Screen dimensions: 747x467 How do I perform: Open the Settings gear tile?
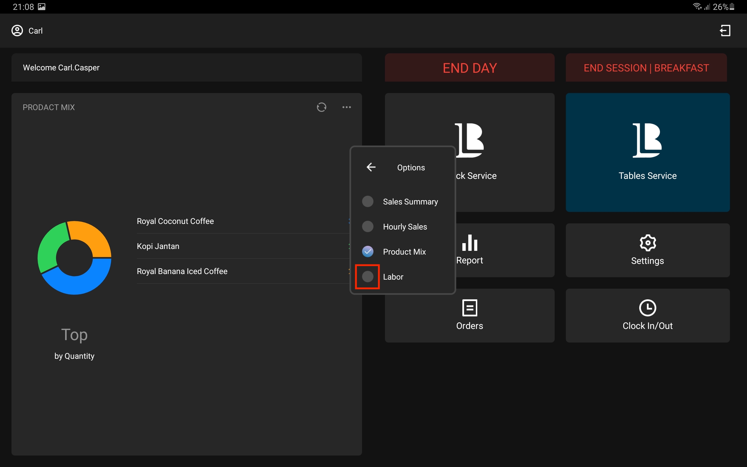[647, 250]
